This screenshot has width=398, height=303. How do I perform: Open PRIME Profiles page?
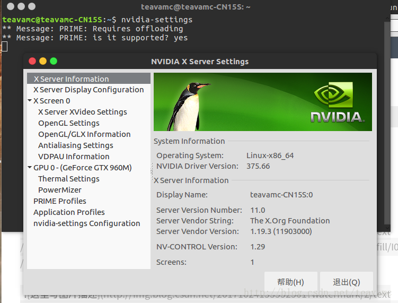60,201
